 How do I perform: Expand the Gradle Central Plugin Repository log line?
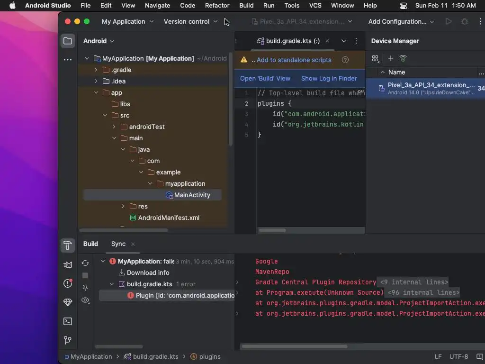[x=237, y=282]
